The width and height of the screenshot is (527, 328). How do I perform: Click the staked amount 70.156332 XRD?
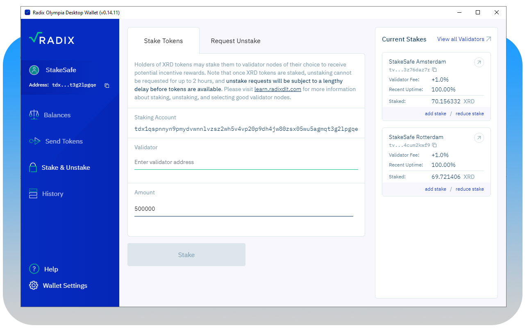point(453,101)
